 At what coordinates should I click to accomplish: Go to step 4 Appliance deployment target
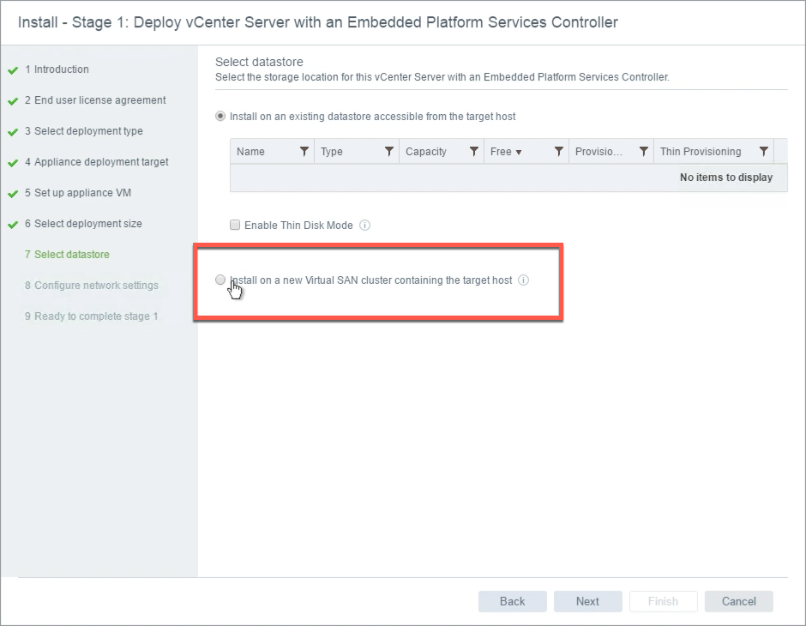(97, 162)
